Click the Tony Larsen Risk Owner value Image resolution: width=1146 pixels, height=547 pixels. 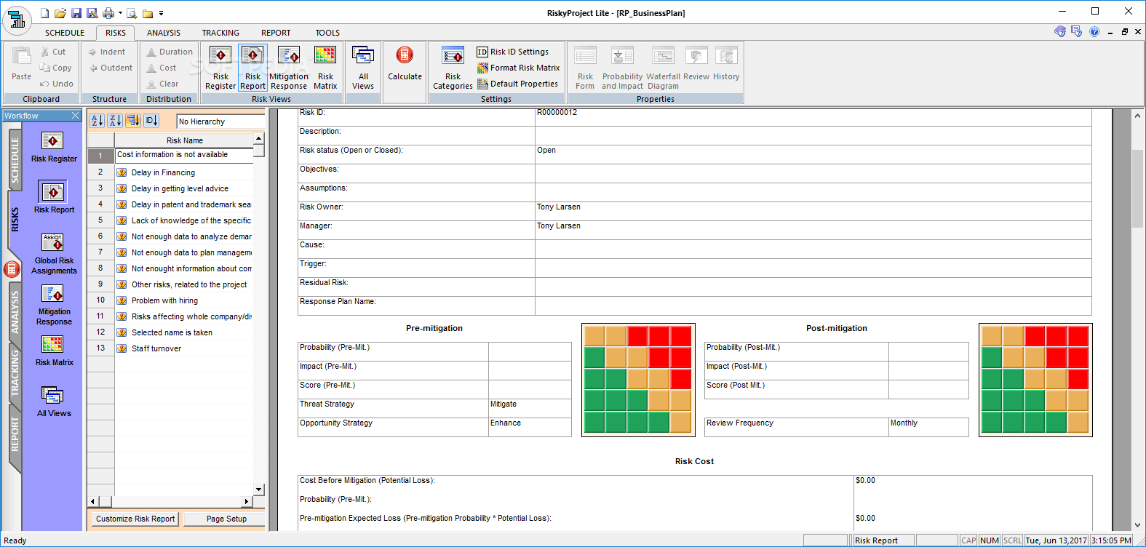tap(559, 207)
